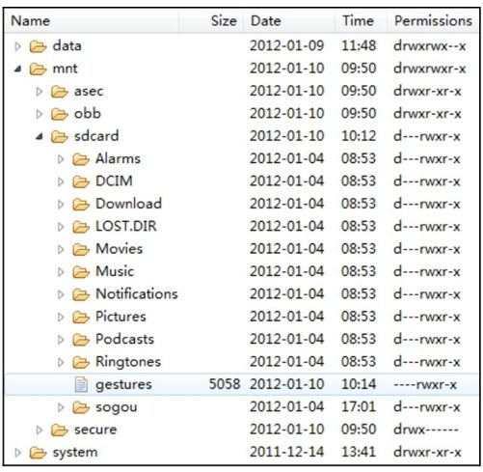Viewport: 483px width, 472px height.
Task: Click the sogou folder icon
Action: coord(81,407)
